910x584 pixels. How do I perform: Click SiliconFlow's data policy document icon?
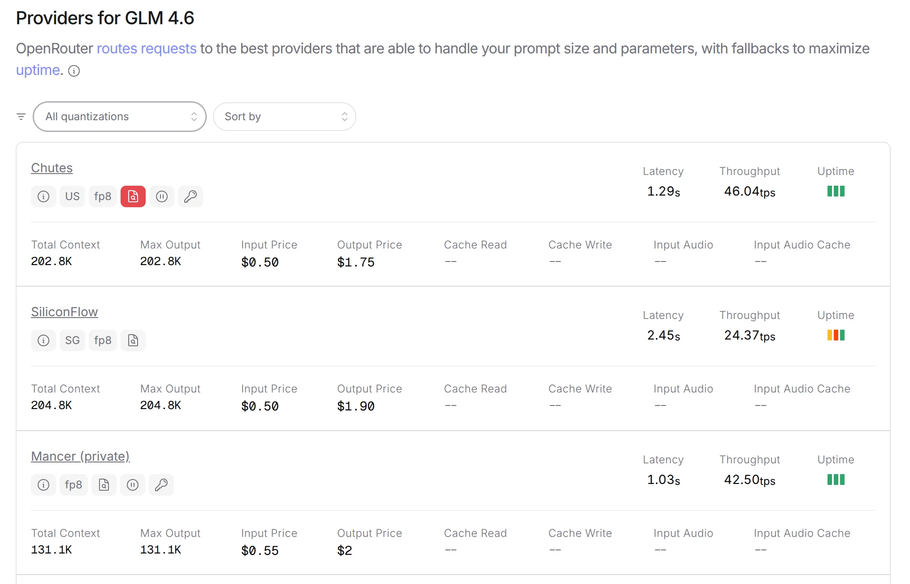[133, 340]
